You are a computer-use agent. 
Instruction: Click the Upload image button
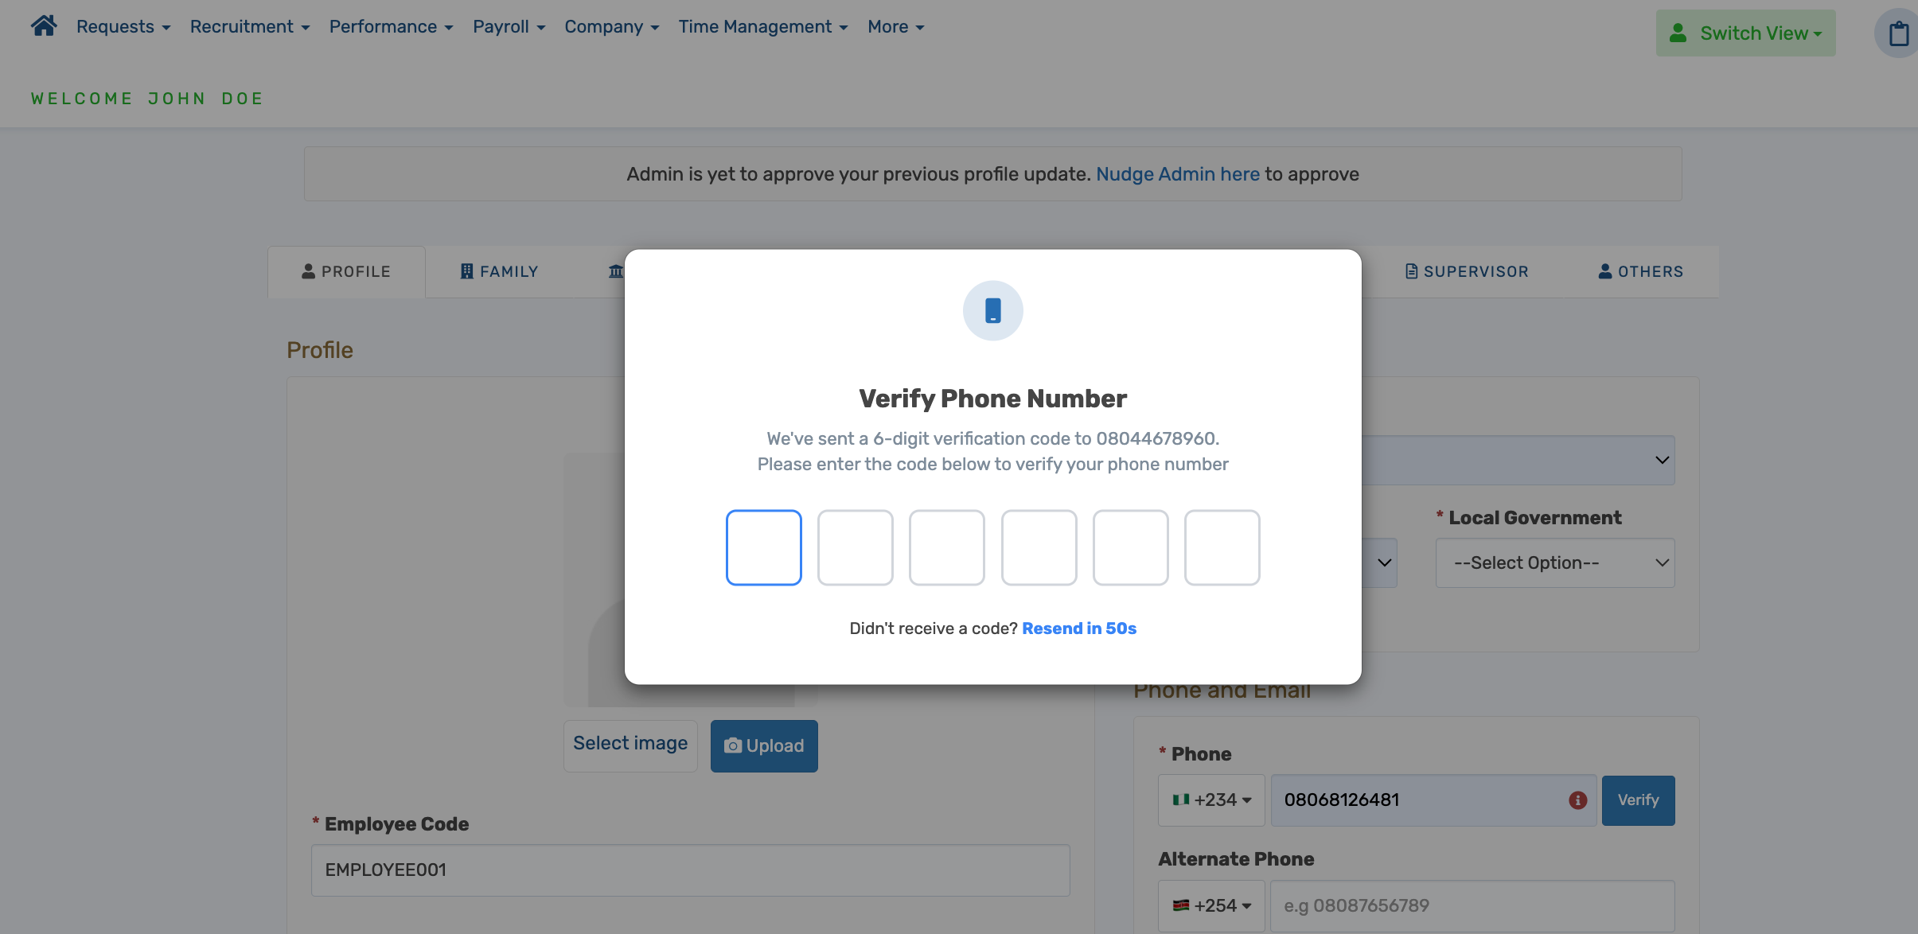click(763, 746)
